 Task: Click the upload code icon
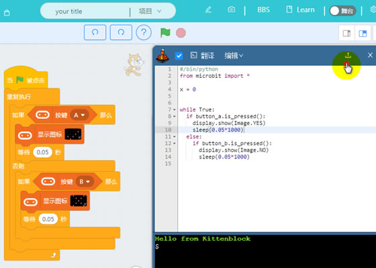point(348,56)
